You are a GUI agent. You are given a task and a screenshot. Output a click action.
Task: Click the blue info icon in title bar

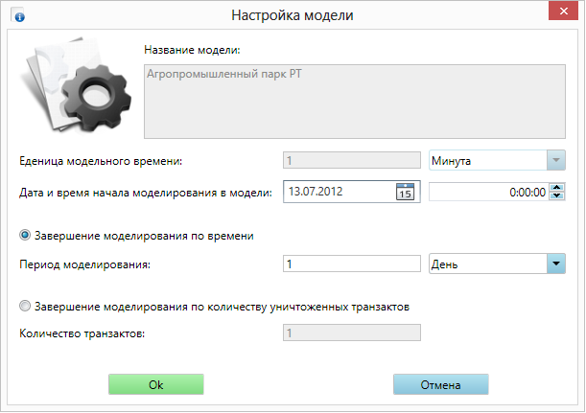pos(19,17)
